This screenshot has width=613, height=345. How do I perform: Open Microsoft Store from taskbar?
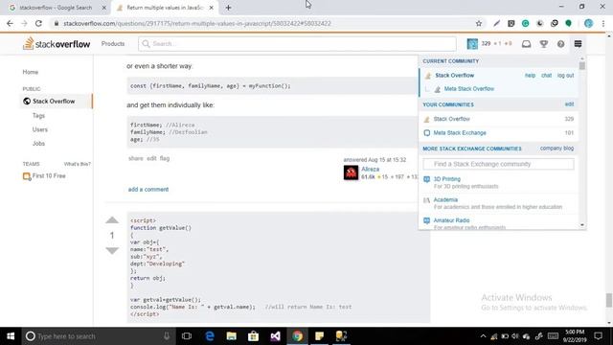pyautogui.click(x=253, y=336)
